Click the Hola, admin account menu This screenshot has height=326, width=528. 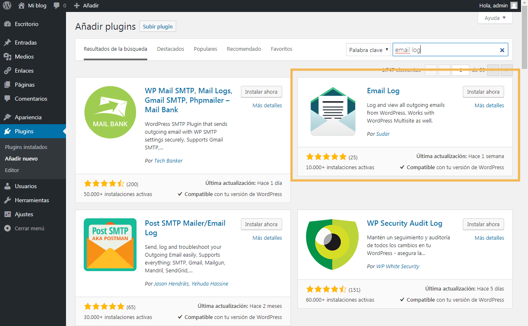click(x=498, y=6)
